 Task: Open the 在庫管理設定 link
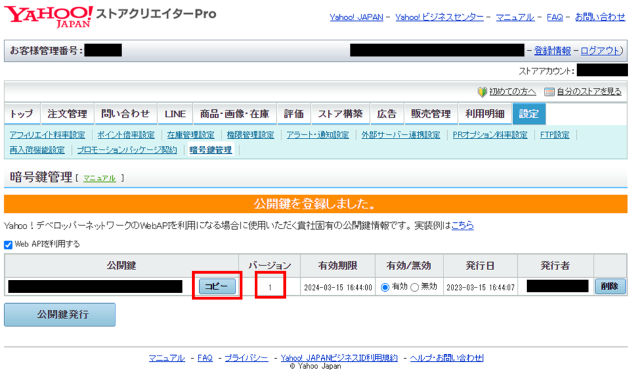(190, 135)
